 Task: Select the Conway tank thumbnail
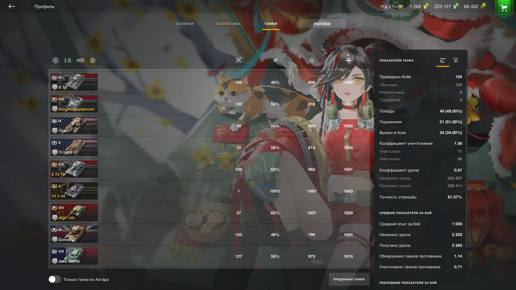(74, 234)
